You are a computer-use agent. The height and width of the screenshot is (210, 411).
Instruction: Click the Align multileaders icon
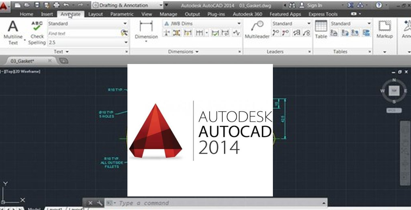pyautogui.click(x=297, y=33)
